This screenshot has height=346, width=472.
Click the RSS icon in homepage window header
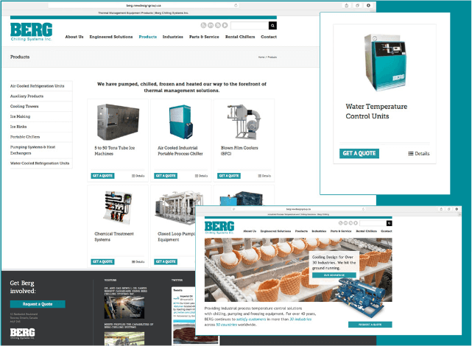(351, 223)
